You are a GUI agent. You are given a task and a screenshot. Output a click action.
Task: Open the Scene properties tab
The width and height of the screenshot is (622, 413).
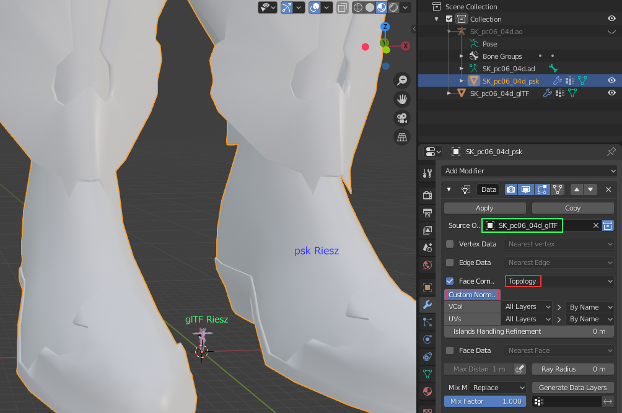click(427, 247)
